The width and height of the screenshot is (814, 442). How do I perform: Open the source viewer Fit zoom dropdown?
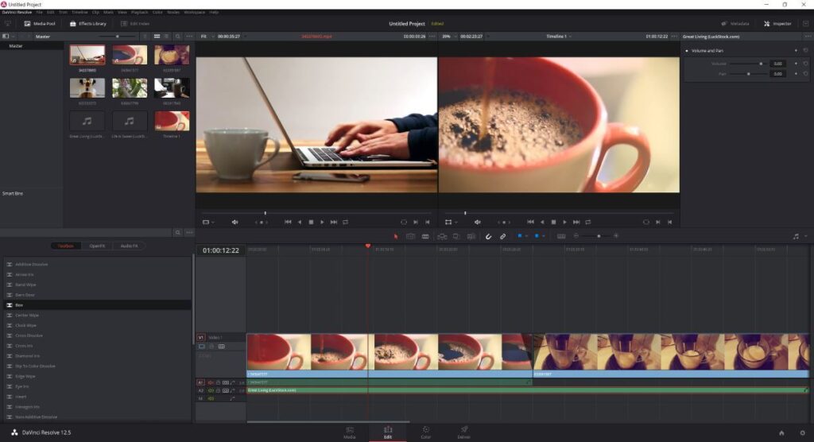point(205,37)
